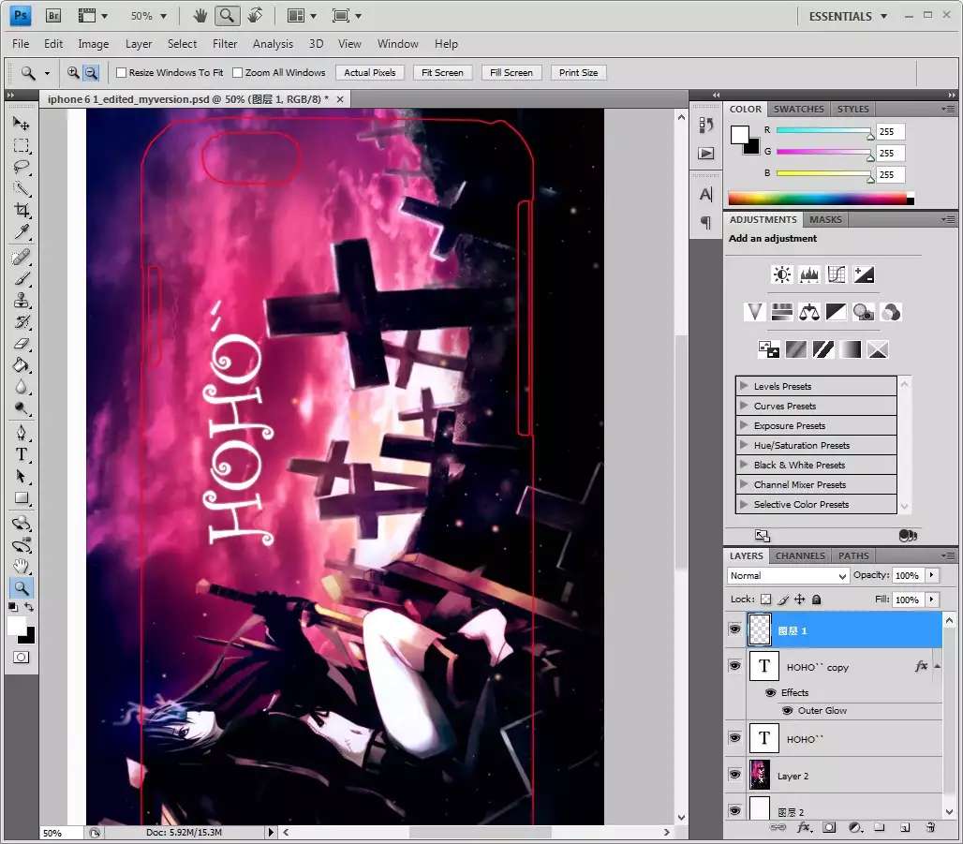Enable Resize Windows To Fit checkbox

tap(121, 72)
